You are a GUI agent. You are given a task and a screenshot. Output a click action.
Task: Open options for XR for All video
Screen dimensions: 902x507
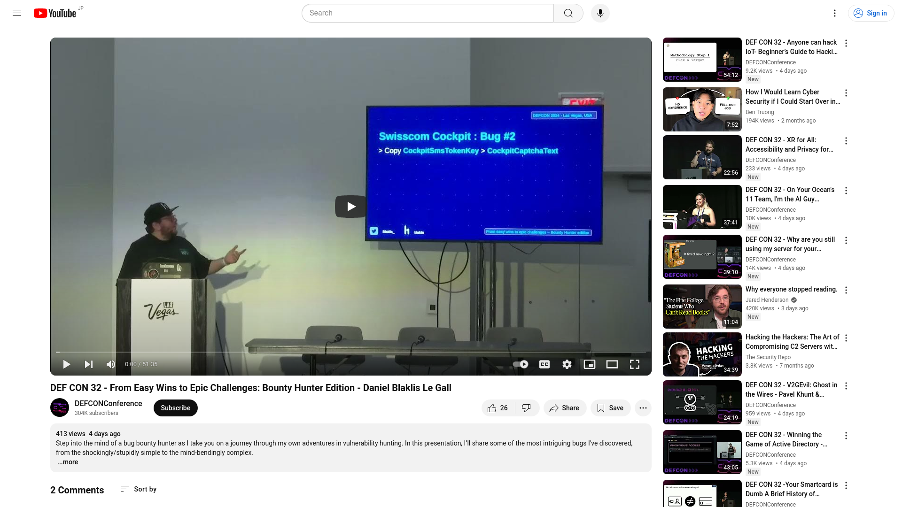click(x=846, y=141)
